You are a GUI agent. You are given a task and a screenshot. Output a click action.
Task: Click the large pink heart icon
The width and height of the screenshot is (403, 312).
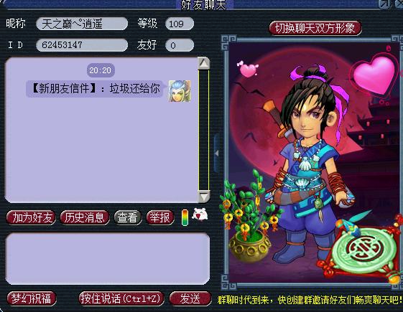[x=374, y=75]
